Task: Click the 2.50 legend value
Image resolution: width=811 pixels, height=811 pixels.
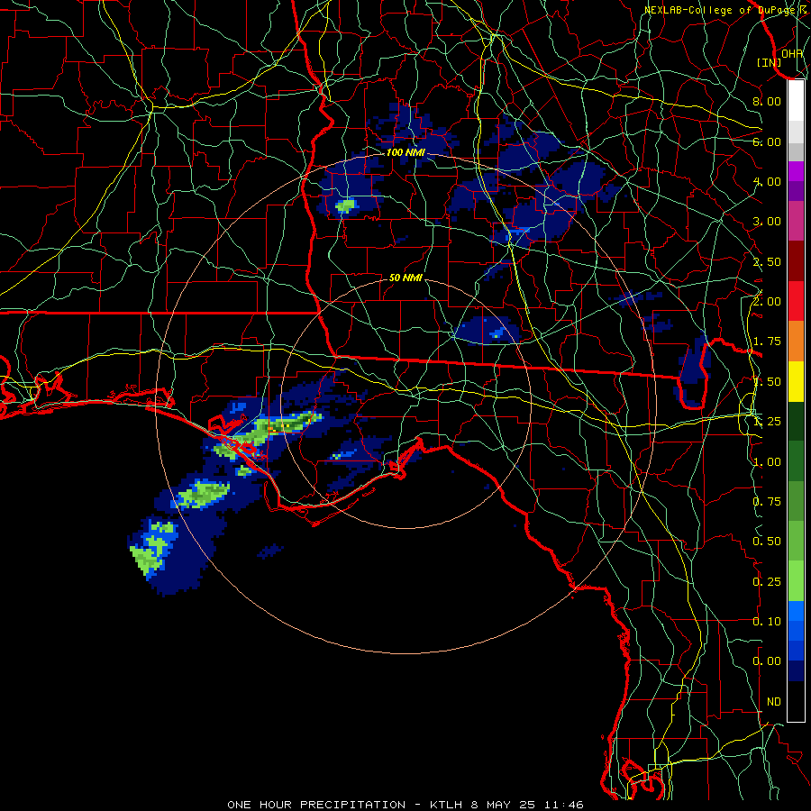Action: [x=767, y=261]
